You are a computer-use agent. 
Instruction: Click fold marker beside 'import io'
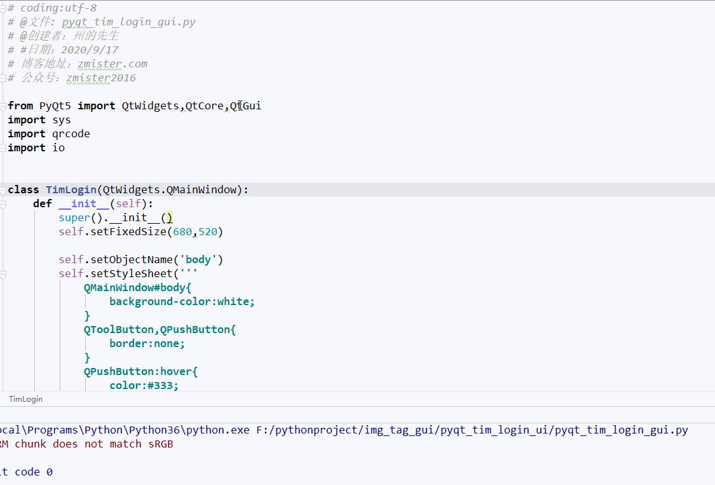click(x=3, y=148)
